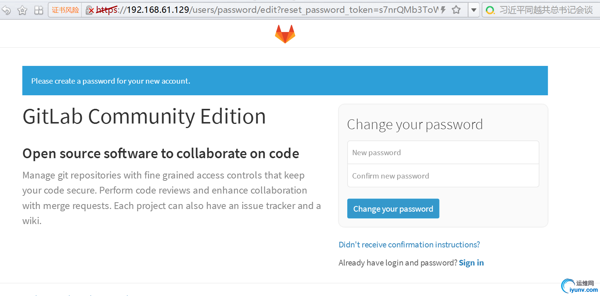Click the Confirm new password field
Screen dimensions: 600x296
point(443,176)
